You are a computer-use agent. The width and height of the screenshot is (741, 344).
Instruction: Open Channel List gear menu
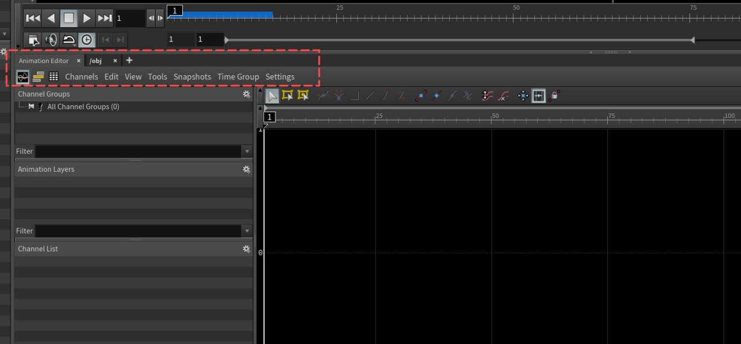pyautogui.click(x=246, y=249)
